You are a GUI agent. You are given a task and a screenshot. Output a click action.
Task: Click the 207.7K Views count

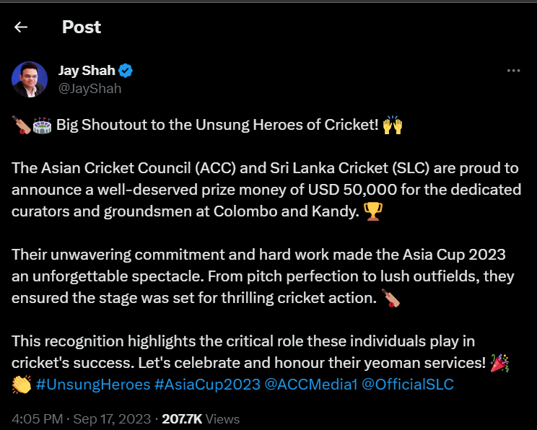tap(201, 419)
